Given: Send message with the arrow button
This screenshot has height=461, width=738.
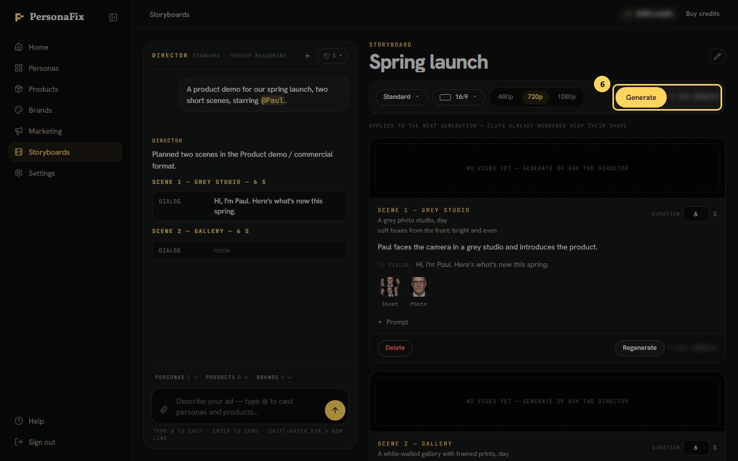Looking at the screenshot, I should (x=335, y=410).
